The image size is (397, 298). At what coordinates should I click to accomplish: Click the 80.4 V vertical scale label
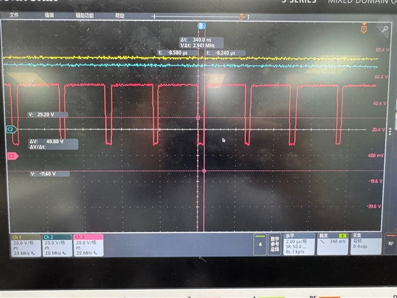[x=382, y=50]
